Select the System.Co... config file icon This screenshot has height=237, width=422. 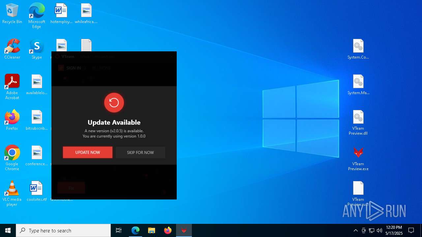pos(358,49)
